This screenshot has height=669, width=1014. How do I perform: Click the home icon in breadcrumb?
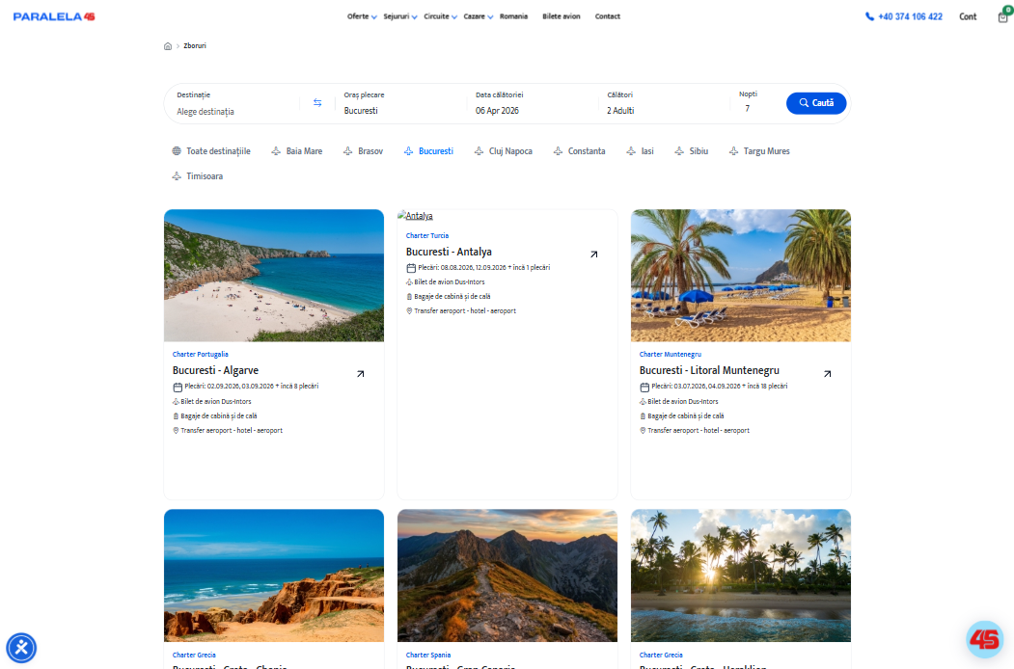168,45
